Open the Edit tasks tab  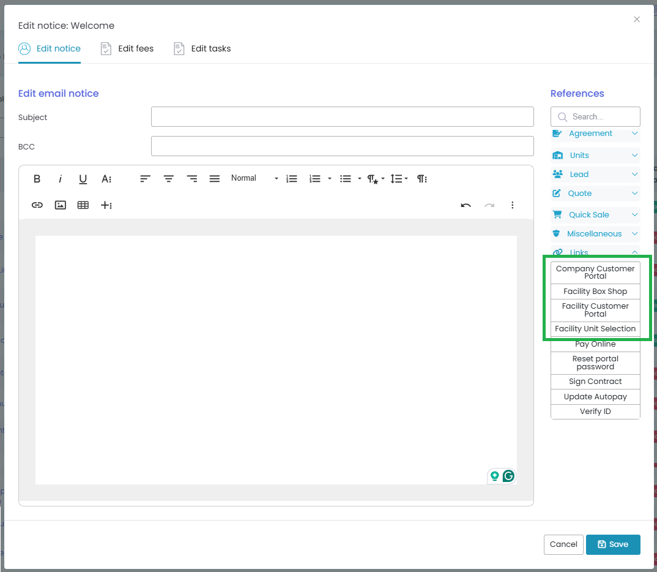pyautogui.click(x=202, y=48)
